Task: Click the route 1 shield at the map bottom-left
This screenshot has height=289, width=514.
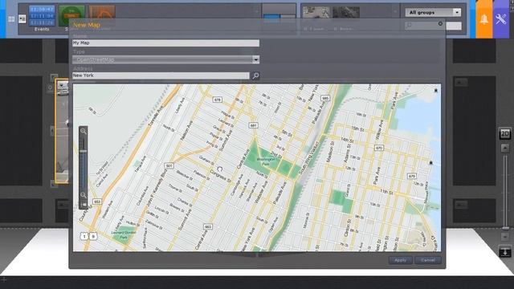Action: click(84, 236)
